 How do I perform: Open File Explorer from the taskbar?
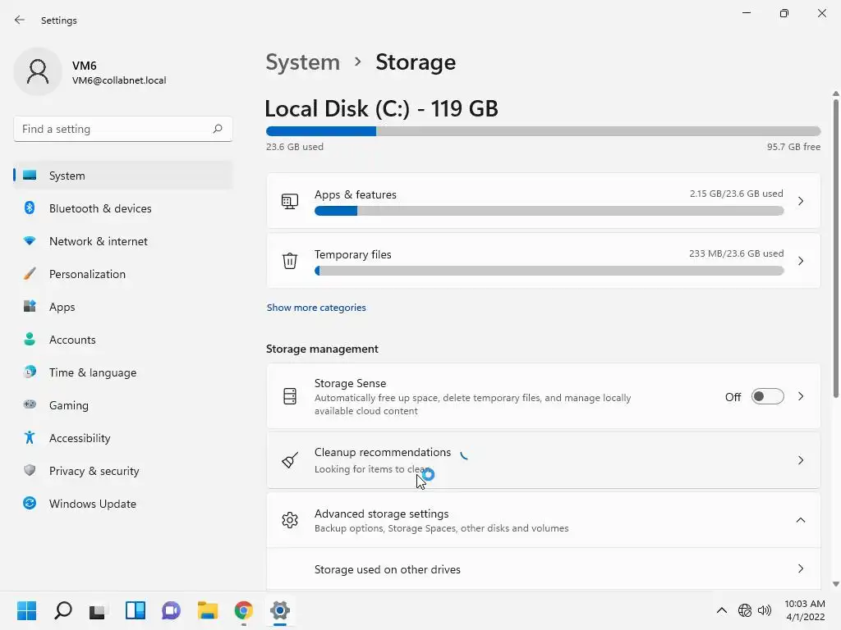(208, 610)
